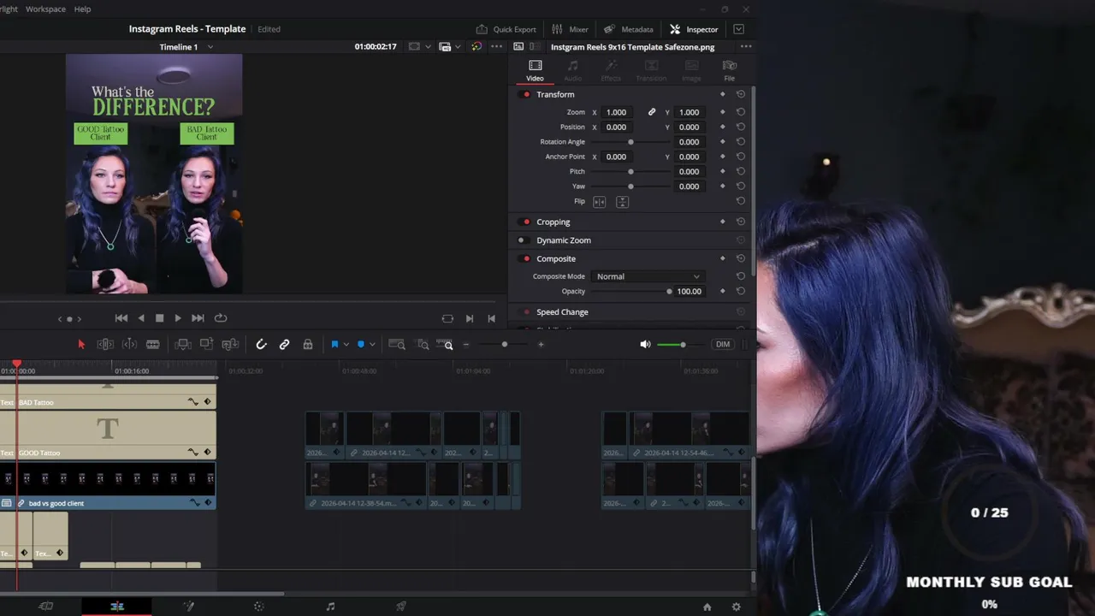Viewport: 1095px width, 616px height.
Task: Click the Opacity 100.00 value field
Action: pos(689,292)
